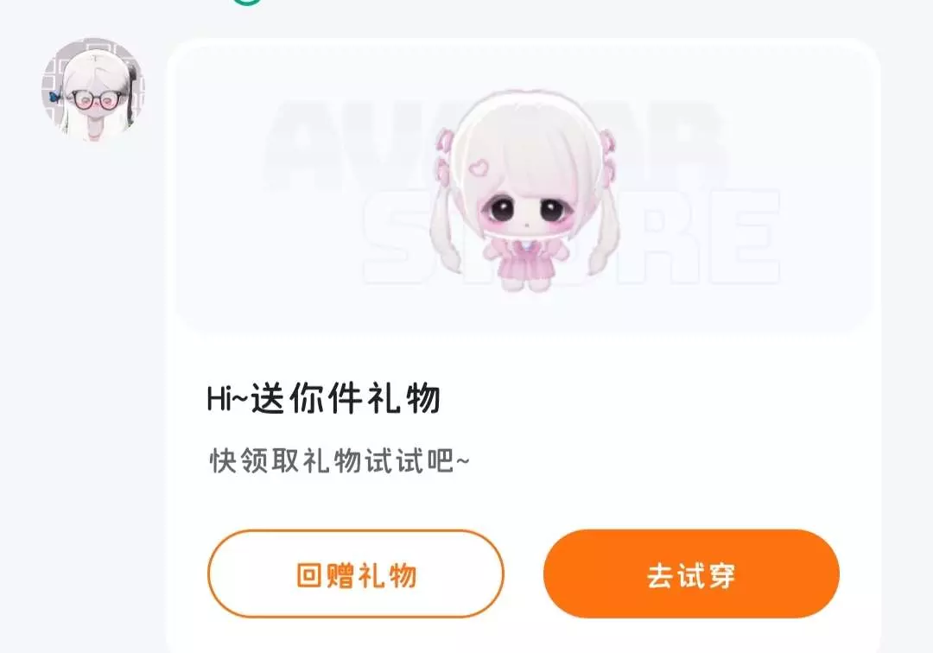Screen dimensions: 933x653
Task: Open the sender's round profile avatar
Action: (x=93, y=89)
